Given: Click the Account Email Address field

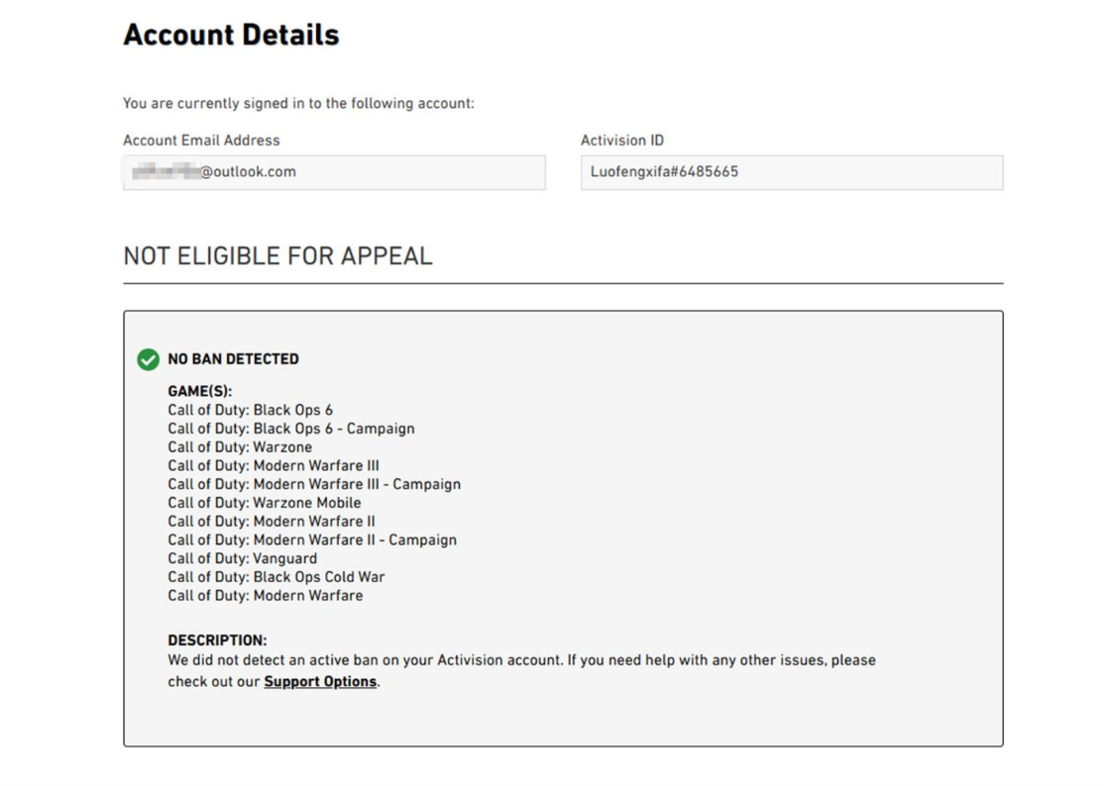Looking at the screenshot, I should click(x=334, y=172).
